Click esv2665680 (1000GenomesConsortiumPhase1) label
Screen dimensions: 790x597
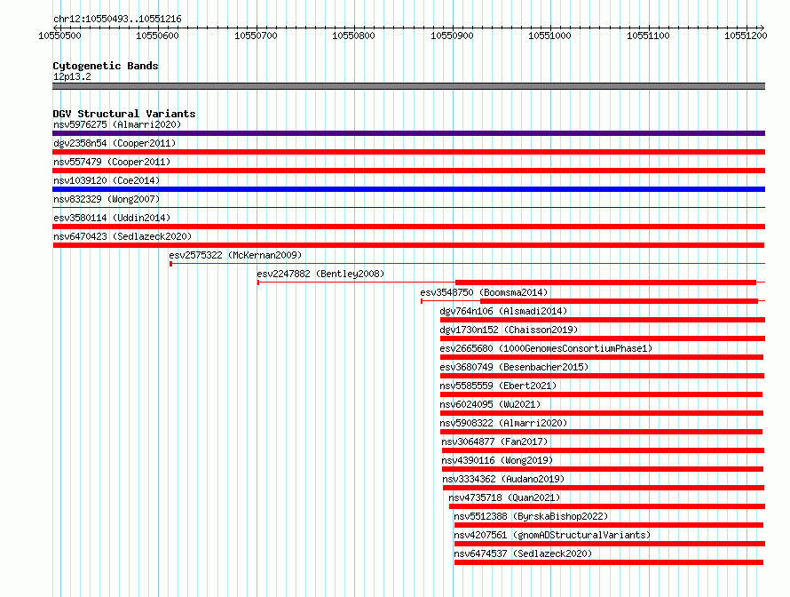[546, 348]
